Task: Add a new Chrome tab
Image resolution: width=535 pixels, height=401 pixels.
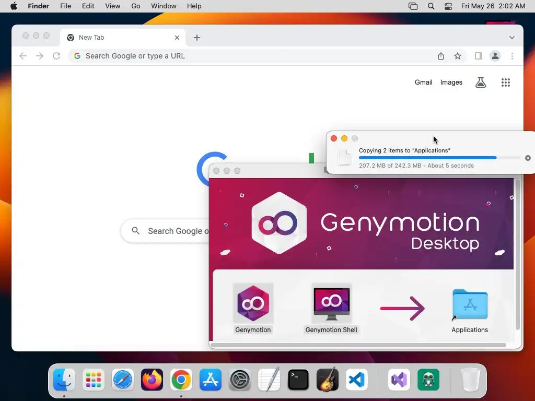Action: [x=197, y=38]
